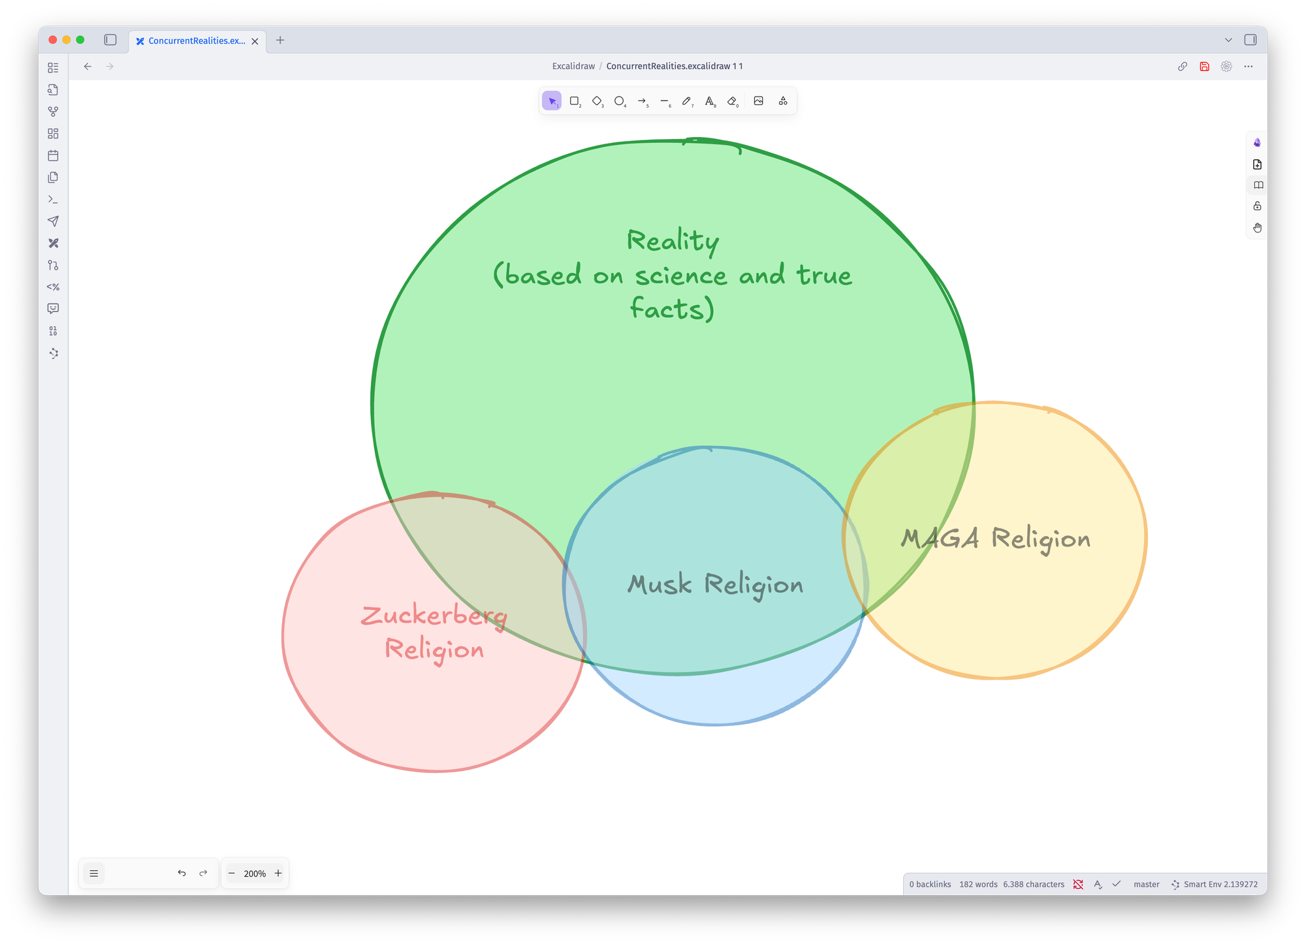The image size is (1306, 946).
Task: Toggle the right sidebar panel
Action: 1250,40
